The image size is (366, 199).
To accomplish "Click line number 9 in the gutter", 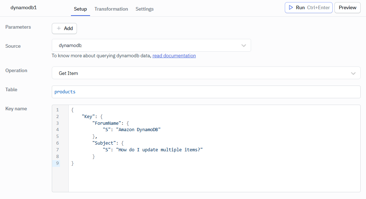I will [x=57, y=163].
